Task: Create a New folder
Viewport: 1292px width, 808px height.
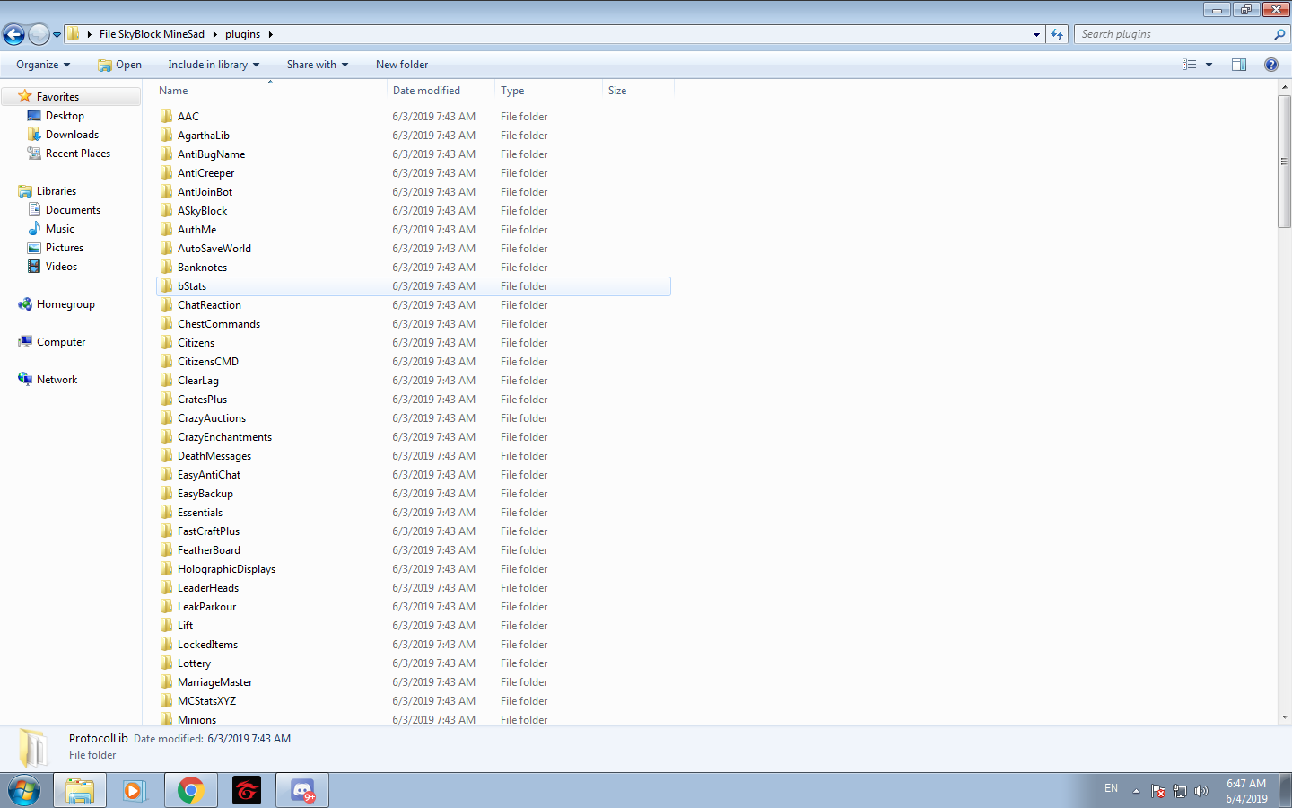Action: (402, 65)
